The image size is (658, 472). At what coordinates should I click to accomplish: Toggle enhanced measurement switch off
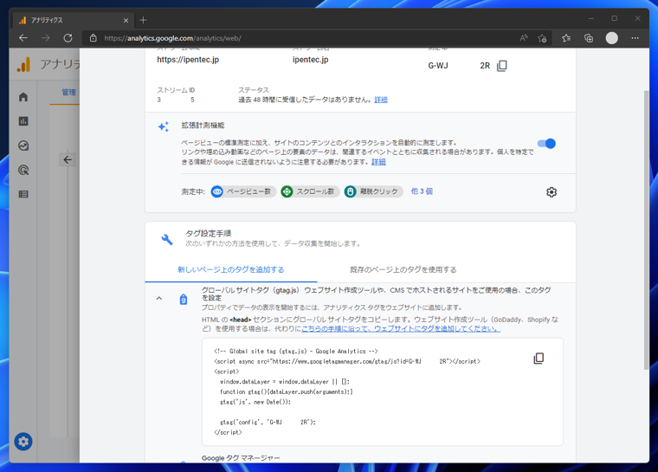pos(546,144)
